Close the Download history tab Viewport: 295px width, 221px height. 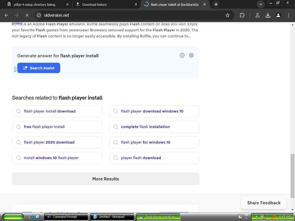136,4
